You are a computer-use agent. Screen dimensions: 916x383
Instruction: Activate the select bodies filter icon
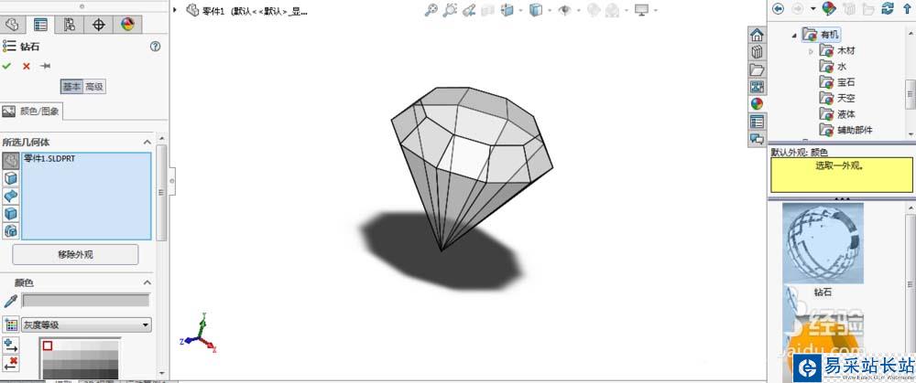click(10, 213)
